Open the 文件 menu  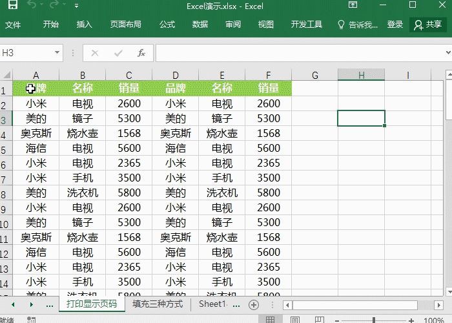[x=13, y=25]
